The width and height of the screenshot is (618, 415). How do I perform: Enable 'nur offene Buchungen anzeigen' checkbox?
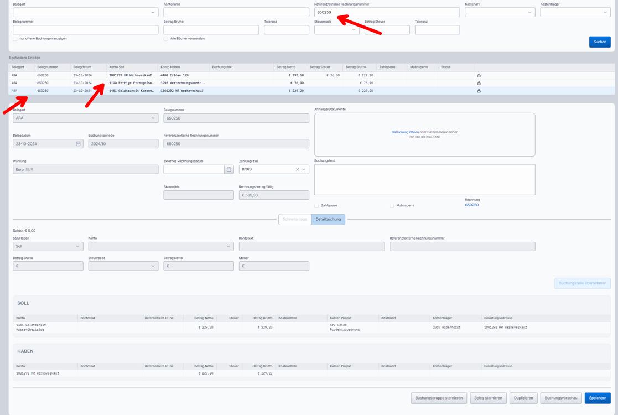pos(15,39)
